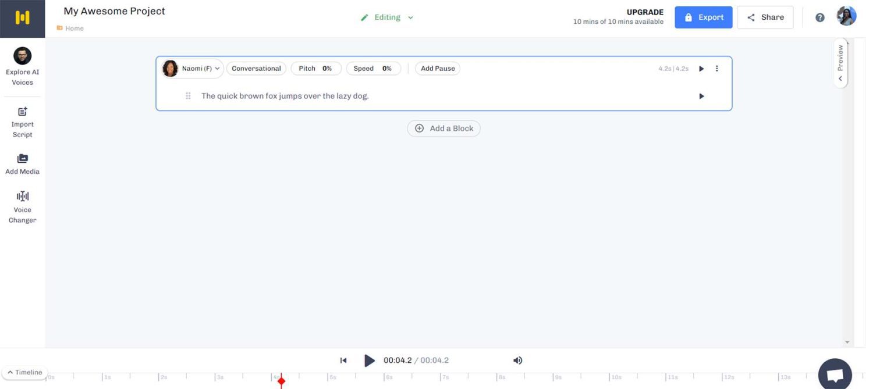Open the Naomi (F) voice dropdown
Screen dimensions: 894x389
(193, 69)
